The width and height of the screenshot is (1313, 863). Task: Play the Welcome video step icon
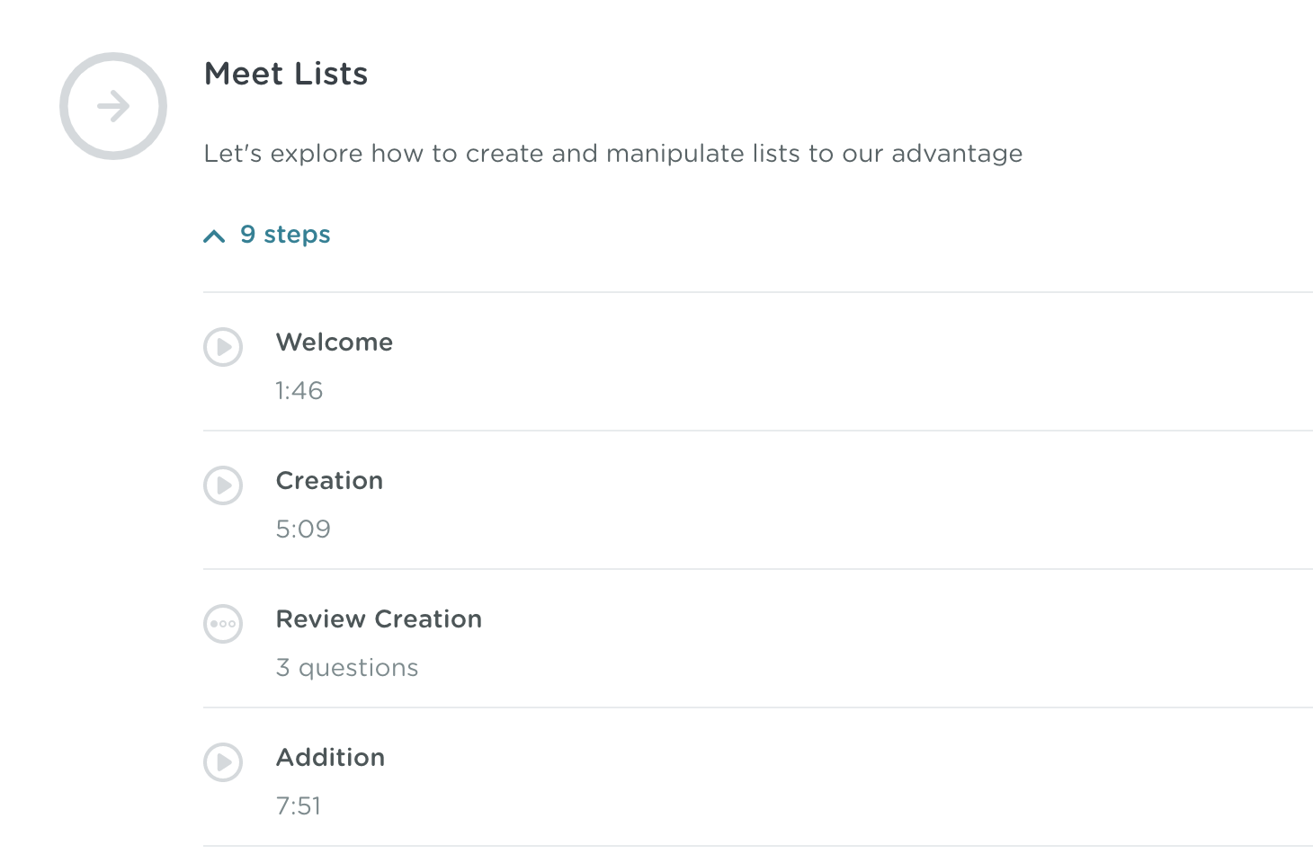[x=223, y=347]
